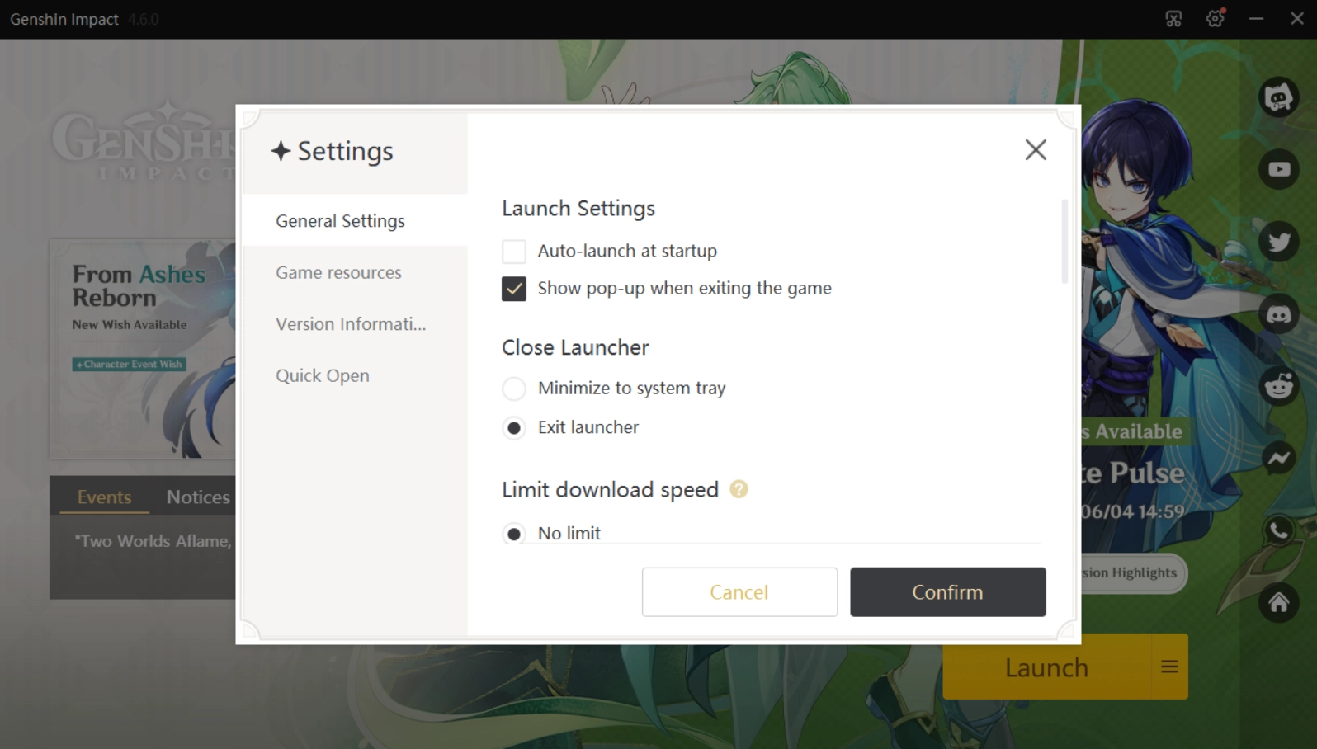Open the HoYoLAB community icon in sidebar
Viewport: 1317px width, 749px height.
click(x=1278, y=97)
